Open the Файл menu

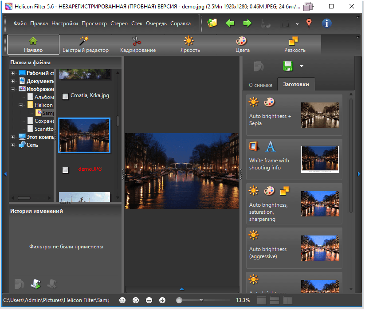[x=20, y=24]
